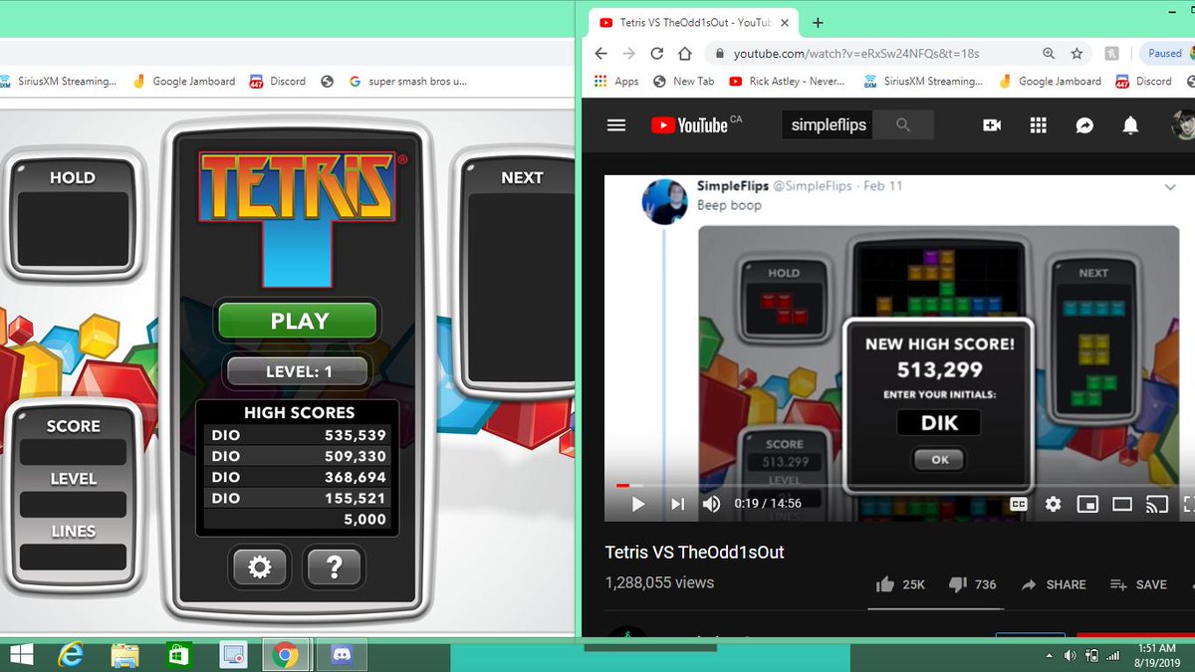Click the 368,694 high score entry
The height and width of the screenshot is (672, 1195).
point(299,477)
